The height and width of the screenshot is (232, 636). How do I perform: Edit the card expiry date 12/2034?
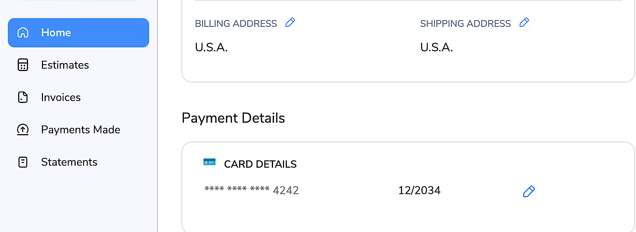point(419,190)
